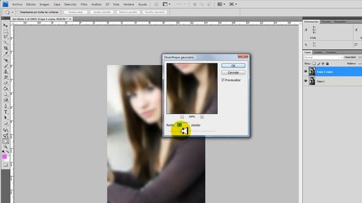Click lock transparent pixels icon

pyautogui.click(x=314, y=64)
